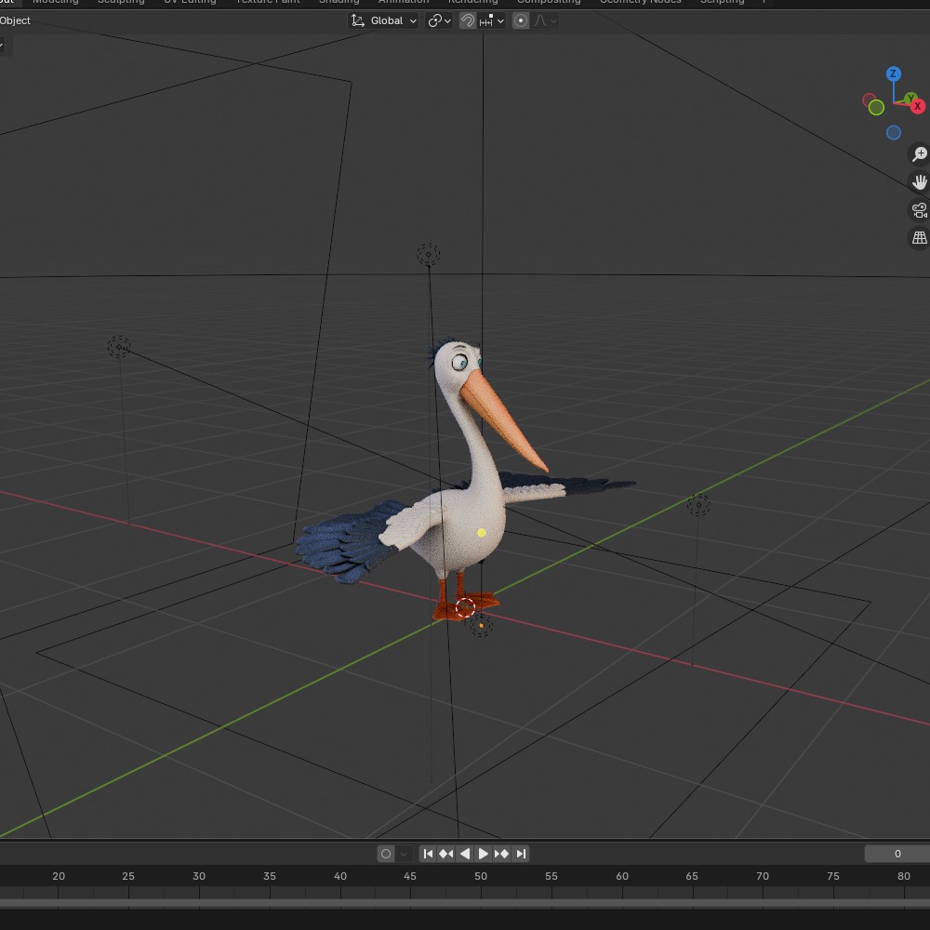Click frame 65 on the timeline ruler
This screenshot has height=930, width=930.
click(692, 876)
